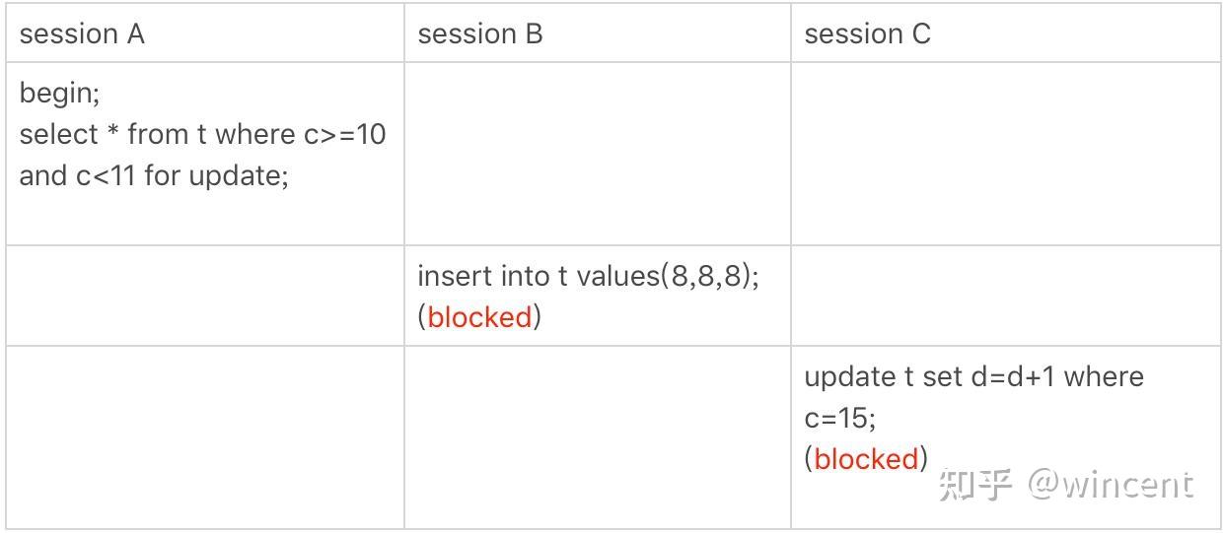Image resolution: width=1224 pixels, height=533 pixels.
Task: Click empty session A cell beside insert statement
Action: [x=204, y=296]
